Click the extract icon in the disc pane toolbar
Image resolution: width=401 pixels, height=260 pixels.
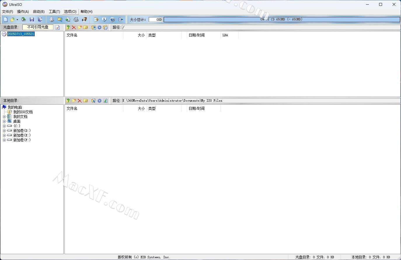point(94,27)
